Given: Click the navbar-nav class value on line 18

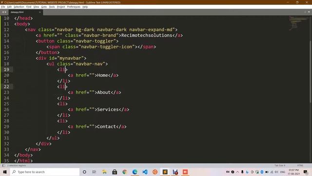Looking at the screenshot, I should (89, 64).
